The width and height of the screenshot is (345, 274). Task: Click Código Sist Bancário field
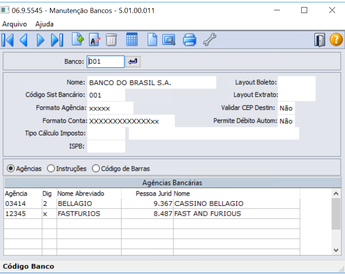[106, 95]
